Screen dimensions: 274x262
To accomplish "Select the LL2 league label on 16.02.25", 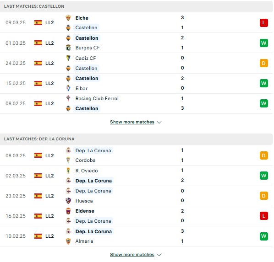I will tap(49, 216).
